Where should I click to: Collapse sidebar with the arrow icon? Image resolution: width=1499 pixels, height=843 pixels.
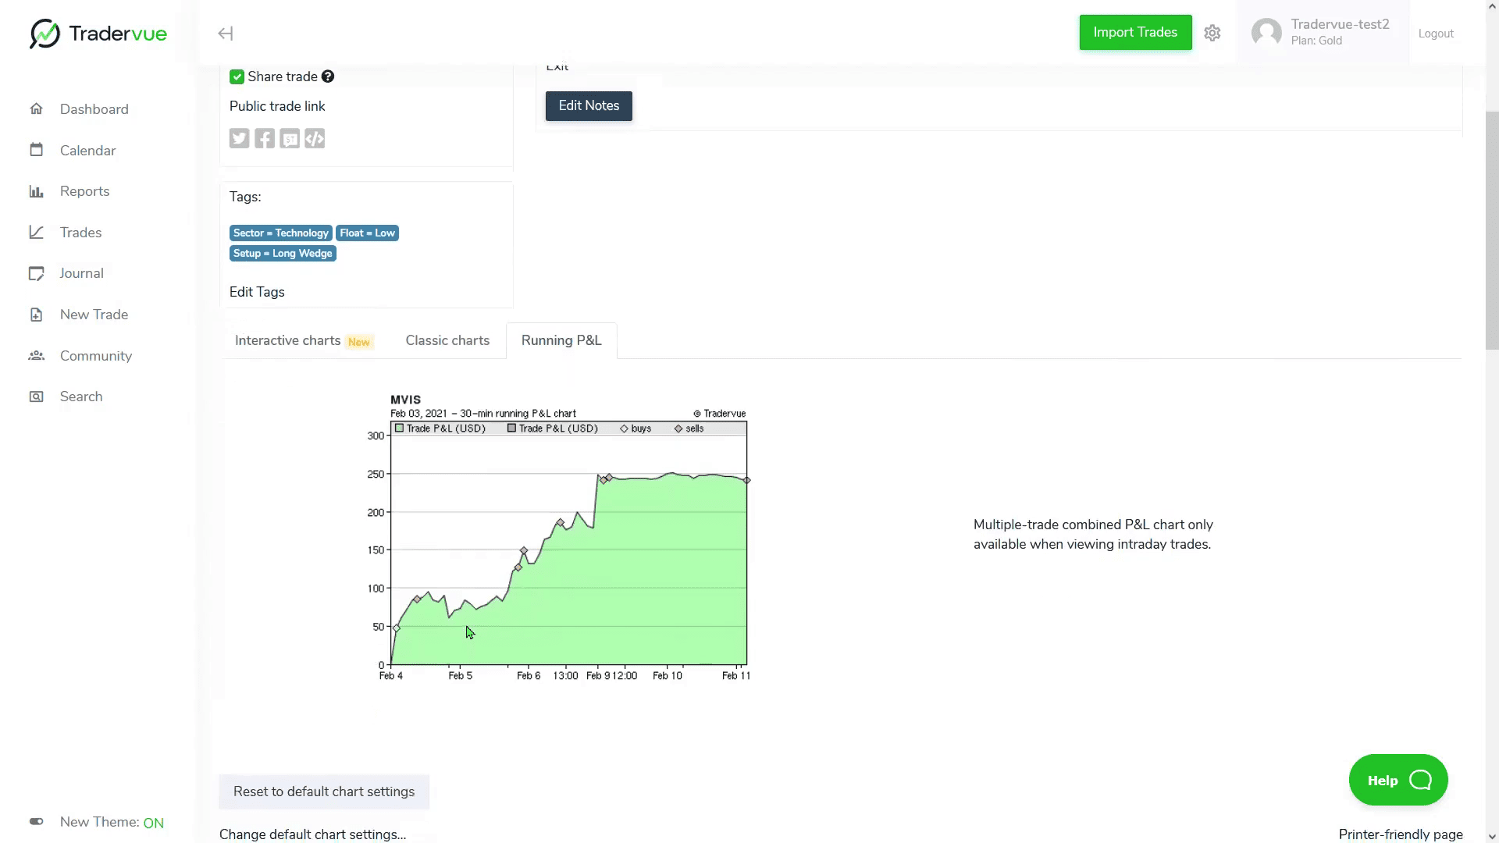tap(226, 34)
